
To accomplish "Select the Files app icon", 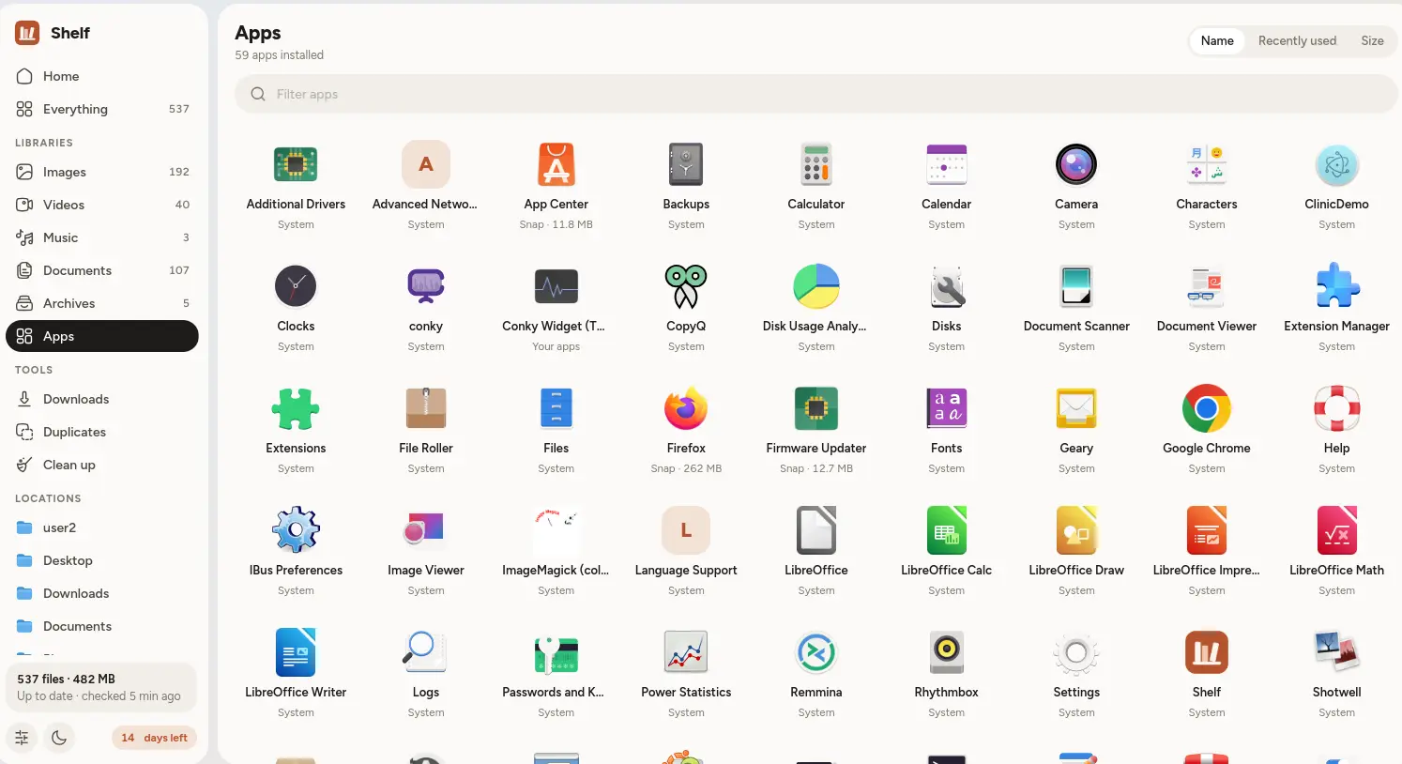I will coord(556,408).
